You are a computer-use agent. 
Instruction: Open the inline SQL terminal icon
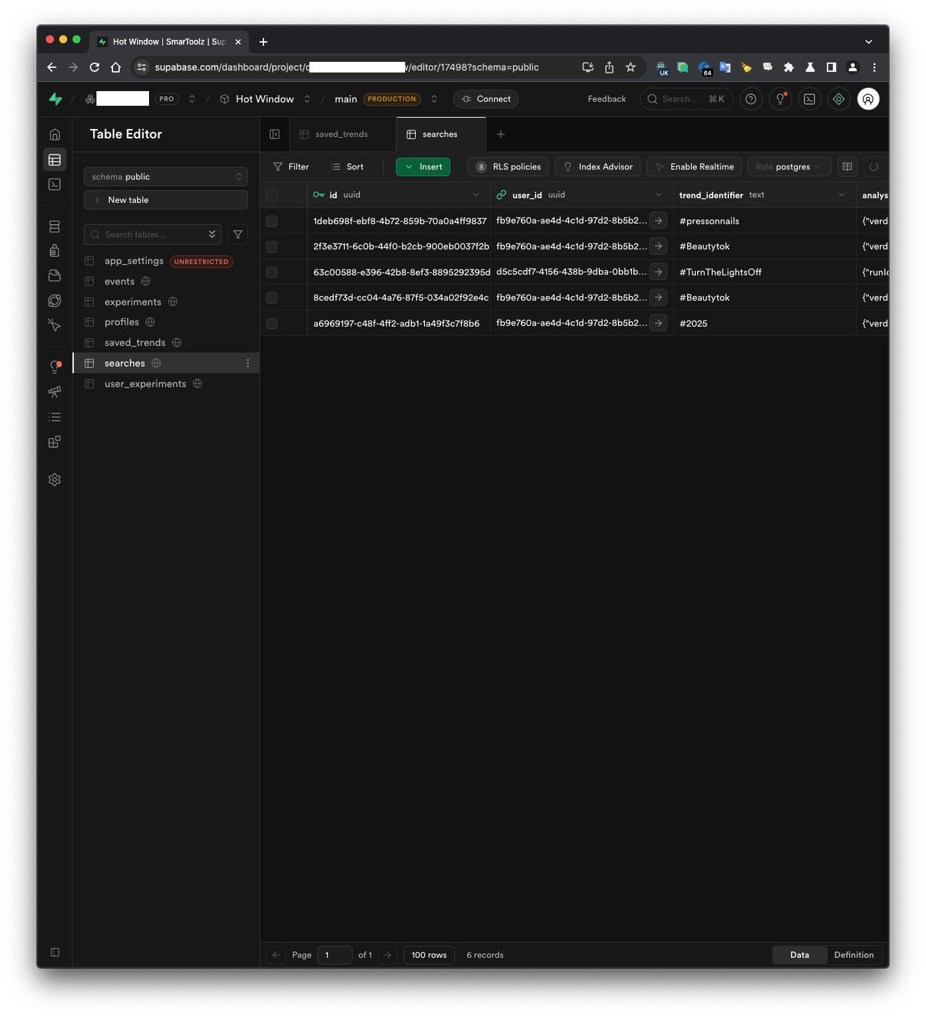[x=810, y=99]
